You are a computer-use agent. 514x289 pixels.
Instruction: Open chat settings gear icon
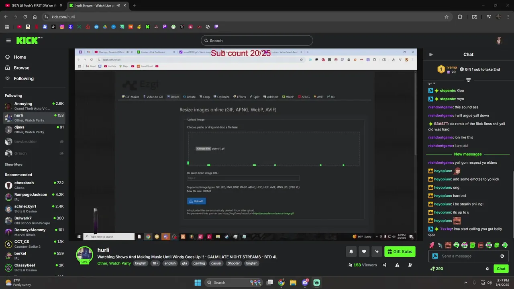[x=487, y=269]
